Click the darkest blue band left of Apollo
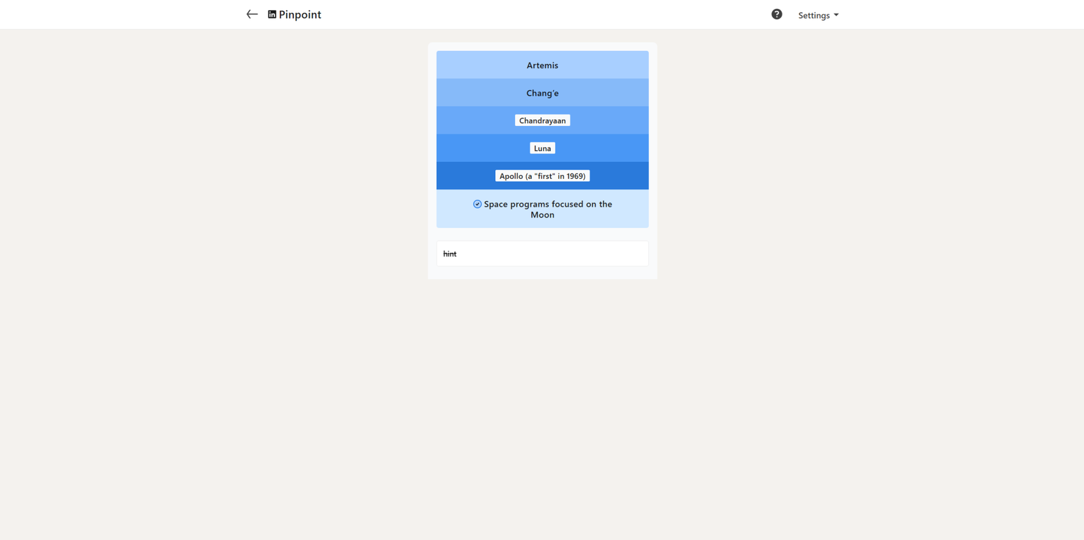This screenshot has width=1084, height=540. tap(465, 176)
